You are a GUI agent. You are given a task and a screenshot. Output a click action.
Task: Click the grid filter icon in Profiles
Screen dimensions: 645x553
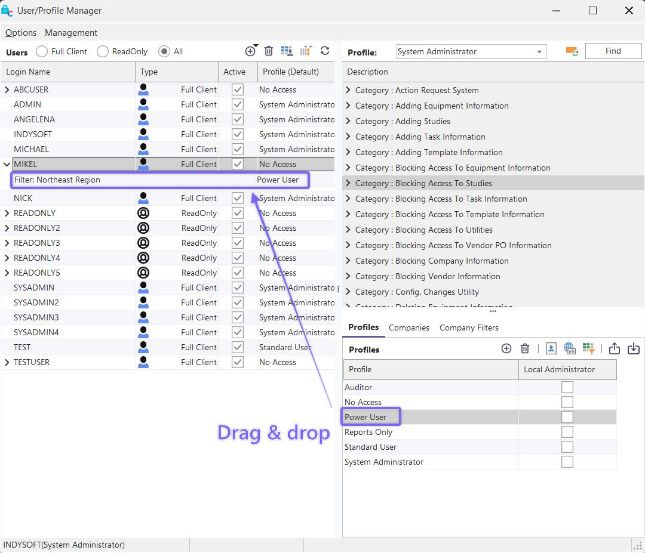pos(588,349)
